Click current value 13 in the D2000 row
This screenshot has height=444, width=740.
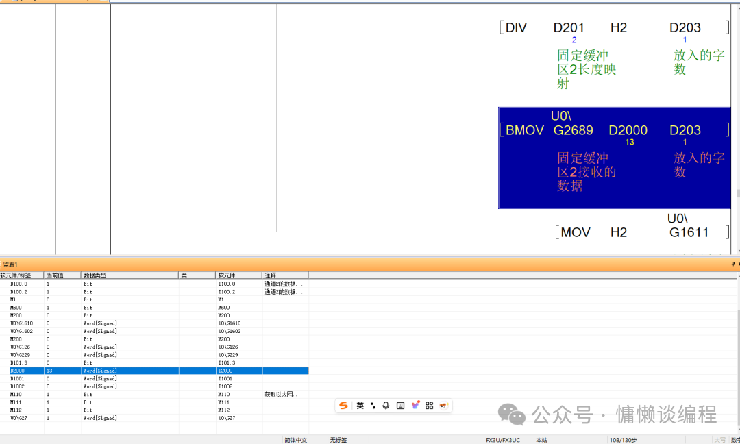click(49, 371)
